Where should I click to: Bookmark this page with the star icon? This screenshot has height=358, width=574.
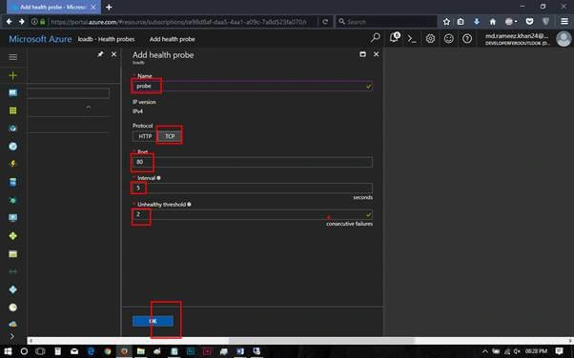point(446,22)
